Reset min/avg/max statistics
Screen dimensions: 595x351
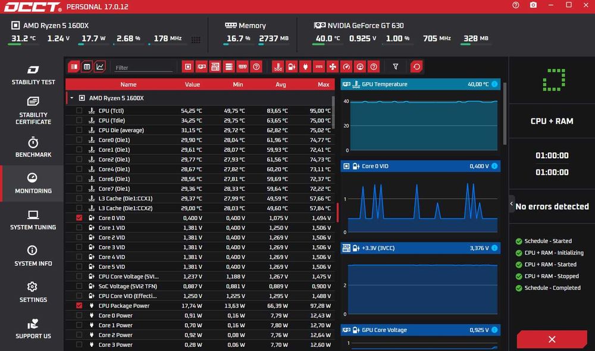(416, 67)
